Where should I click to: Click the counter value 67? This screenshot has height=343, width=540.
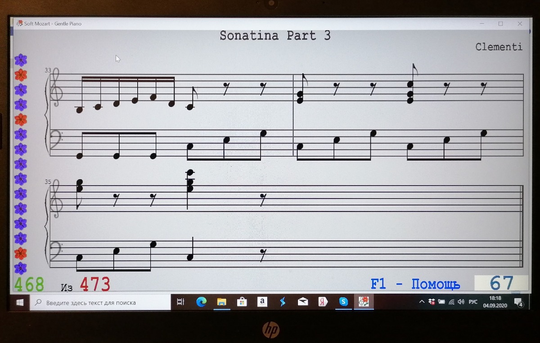point(501,283)
